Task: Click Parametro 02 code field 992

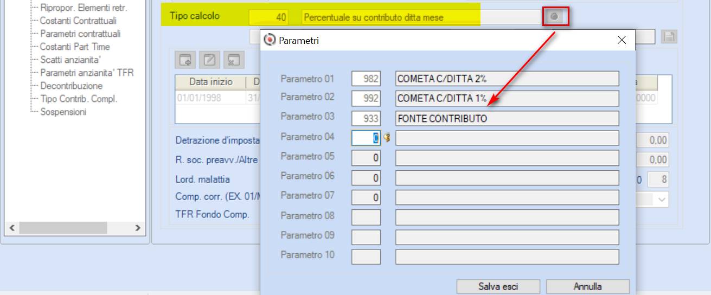Action: pos(366,98)
